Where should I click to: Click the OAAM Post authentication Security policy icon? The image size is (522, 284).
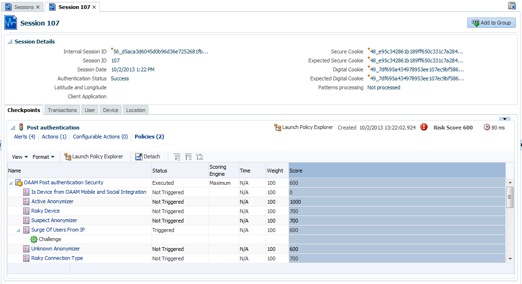(x=19, y=183)
